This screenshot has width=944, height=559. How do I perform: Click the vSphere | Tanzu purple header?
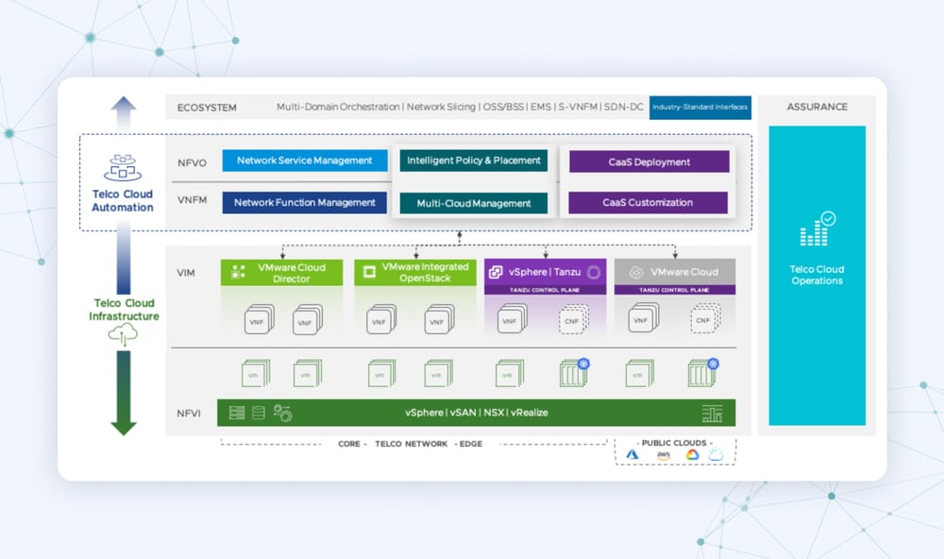click(546, 272)
